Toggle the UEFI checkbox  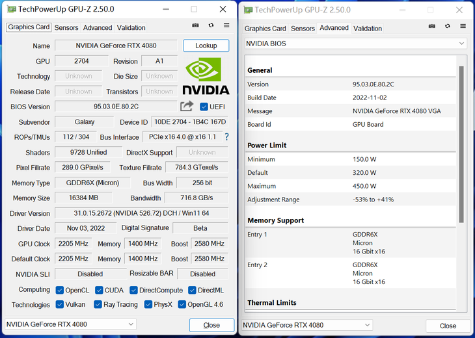pyautogui.click(x=204, y=107)
